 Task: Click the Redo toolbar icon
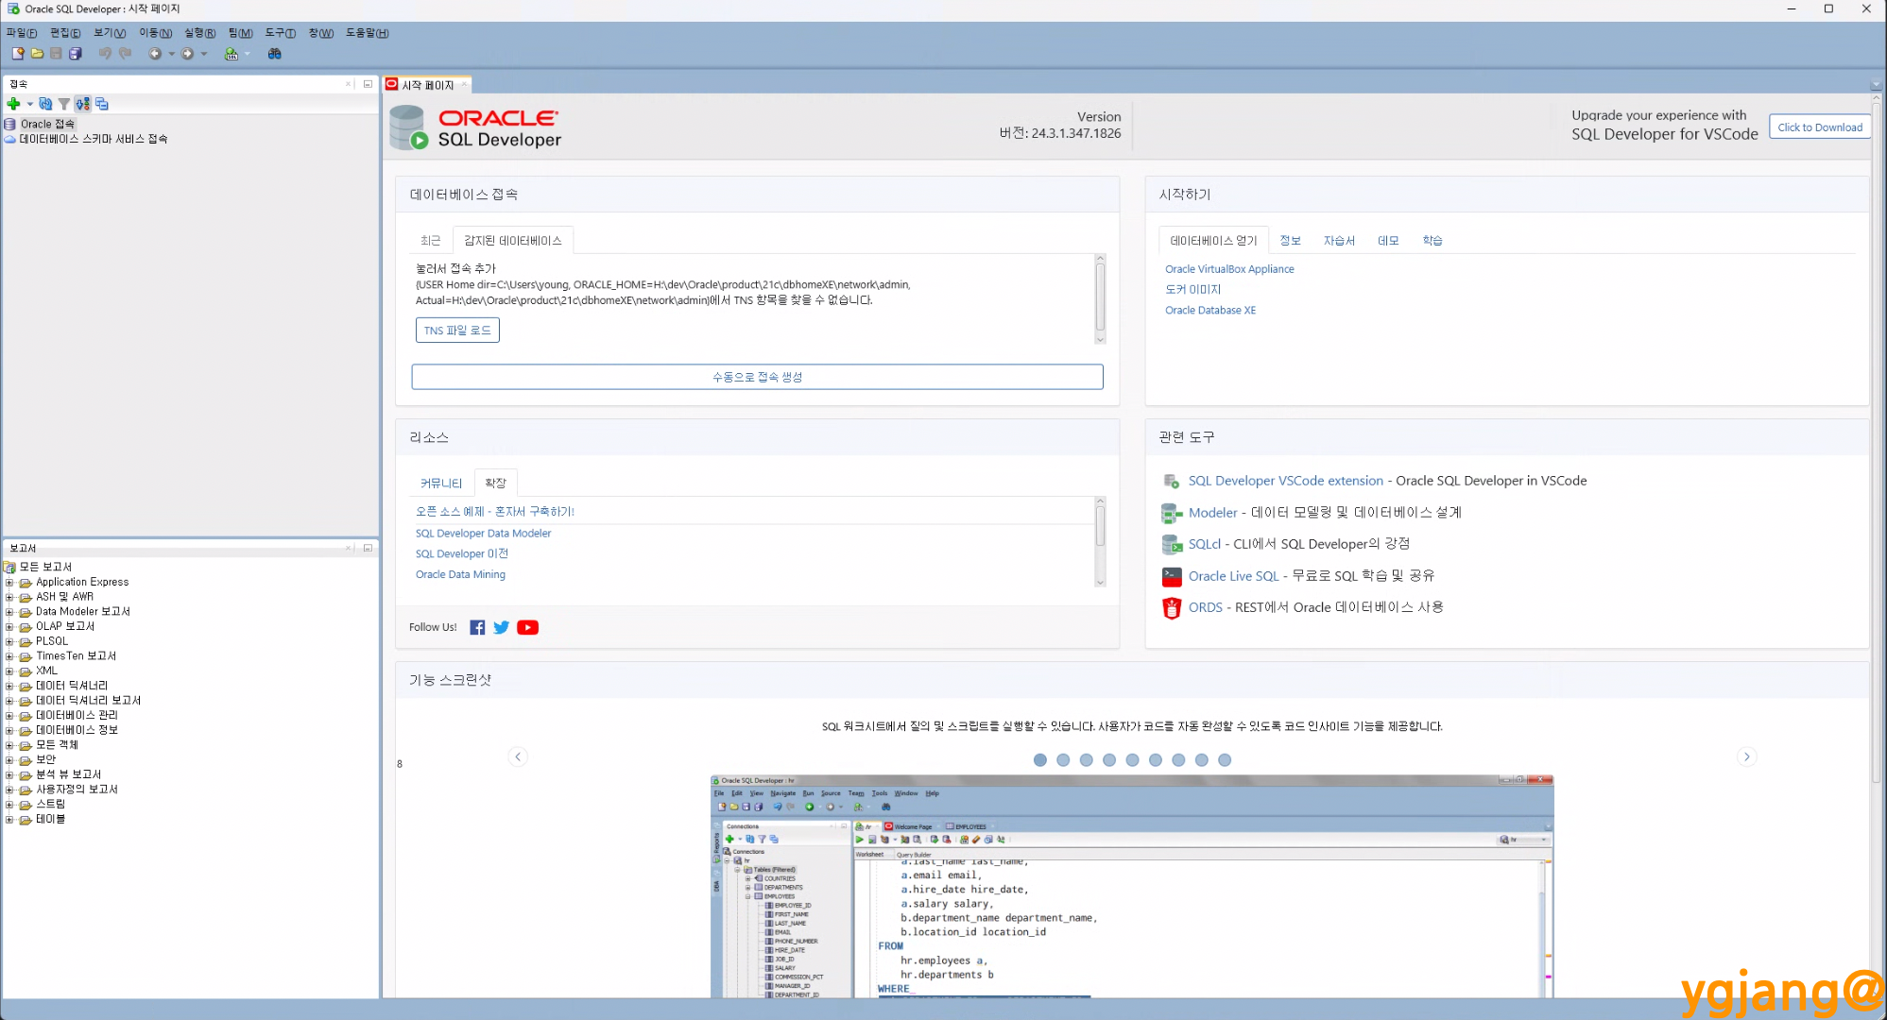pyautogui.click(x=125, y=54)
